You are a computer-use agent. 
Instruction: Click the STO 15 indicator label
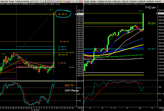[80, 94]
